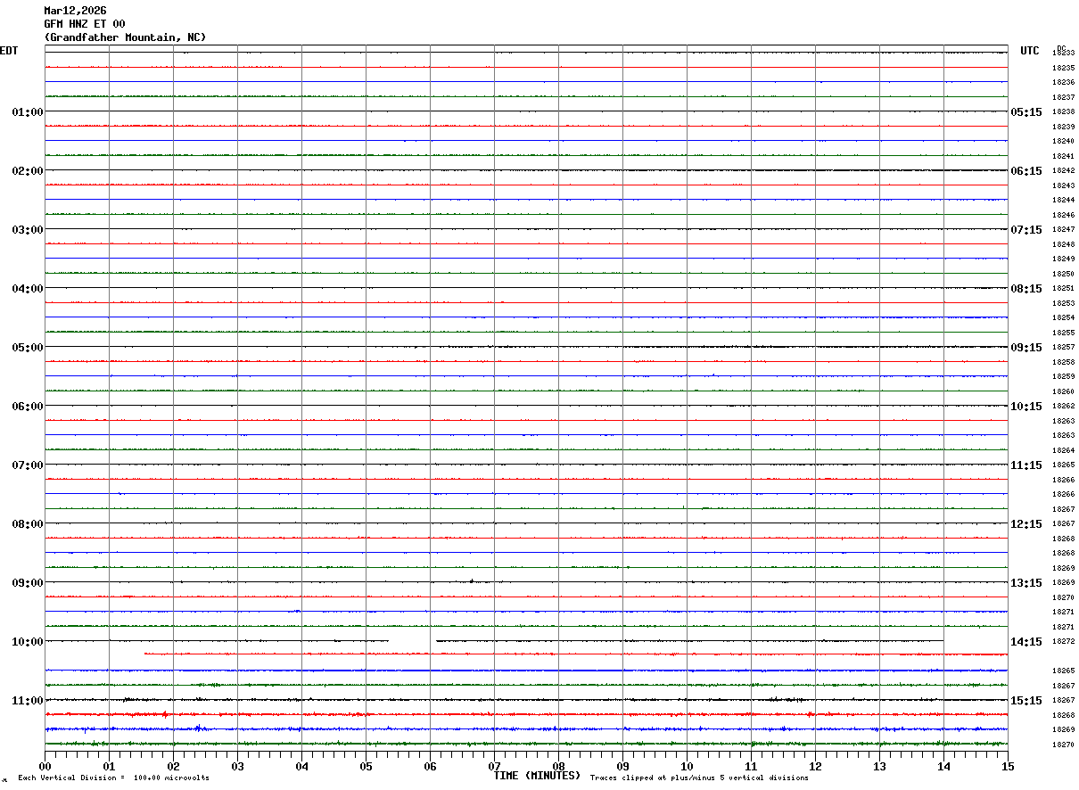Screen dimensions: 1079x790
Task: Click the 14:15 UTC time label
Action: pyautogui.click(x=1025, y=642)
